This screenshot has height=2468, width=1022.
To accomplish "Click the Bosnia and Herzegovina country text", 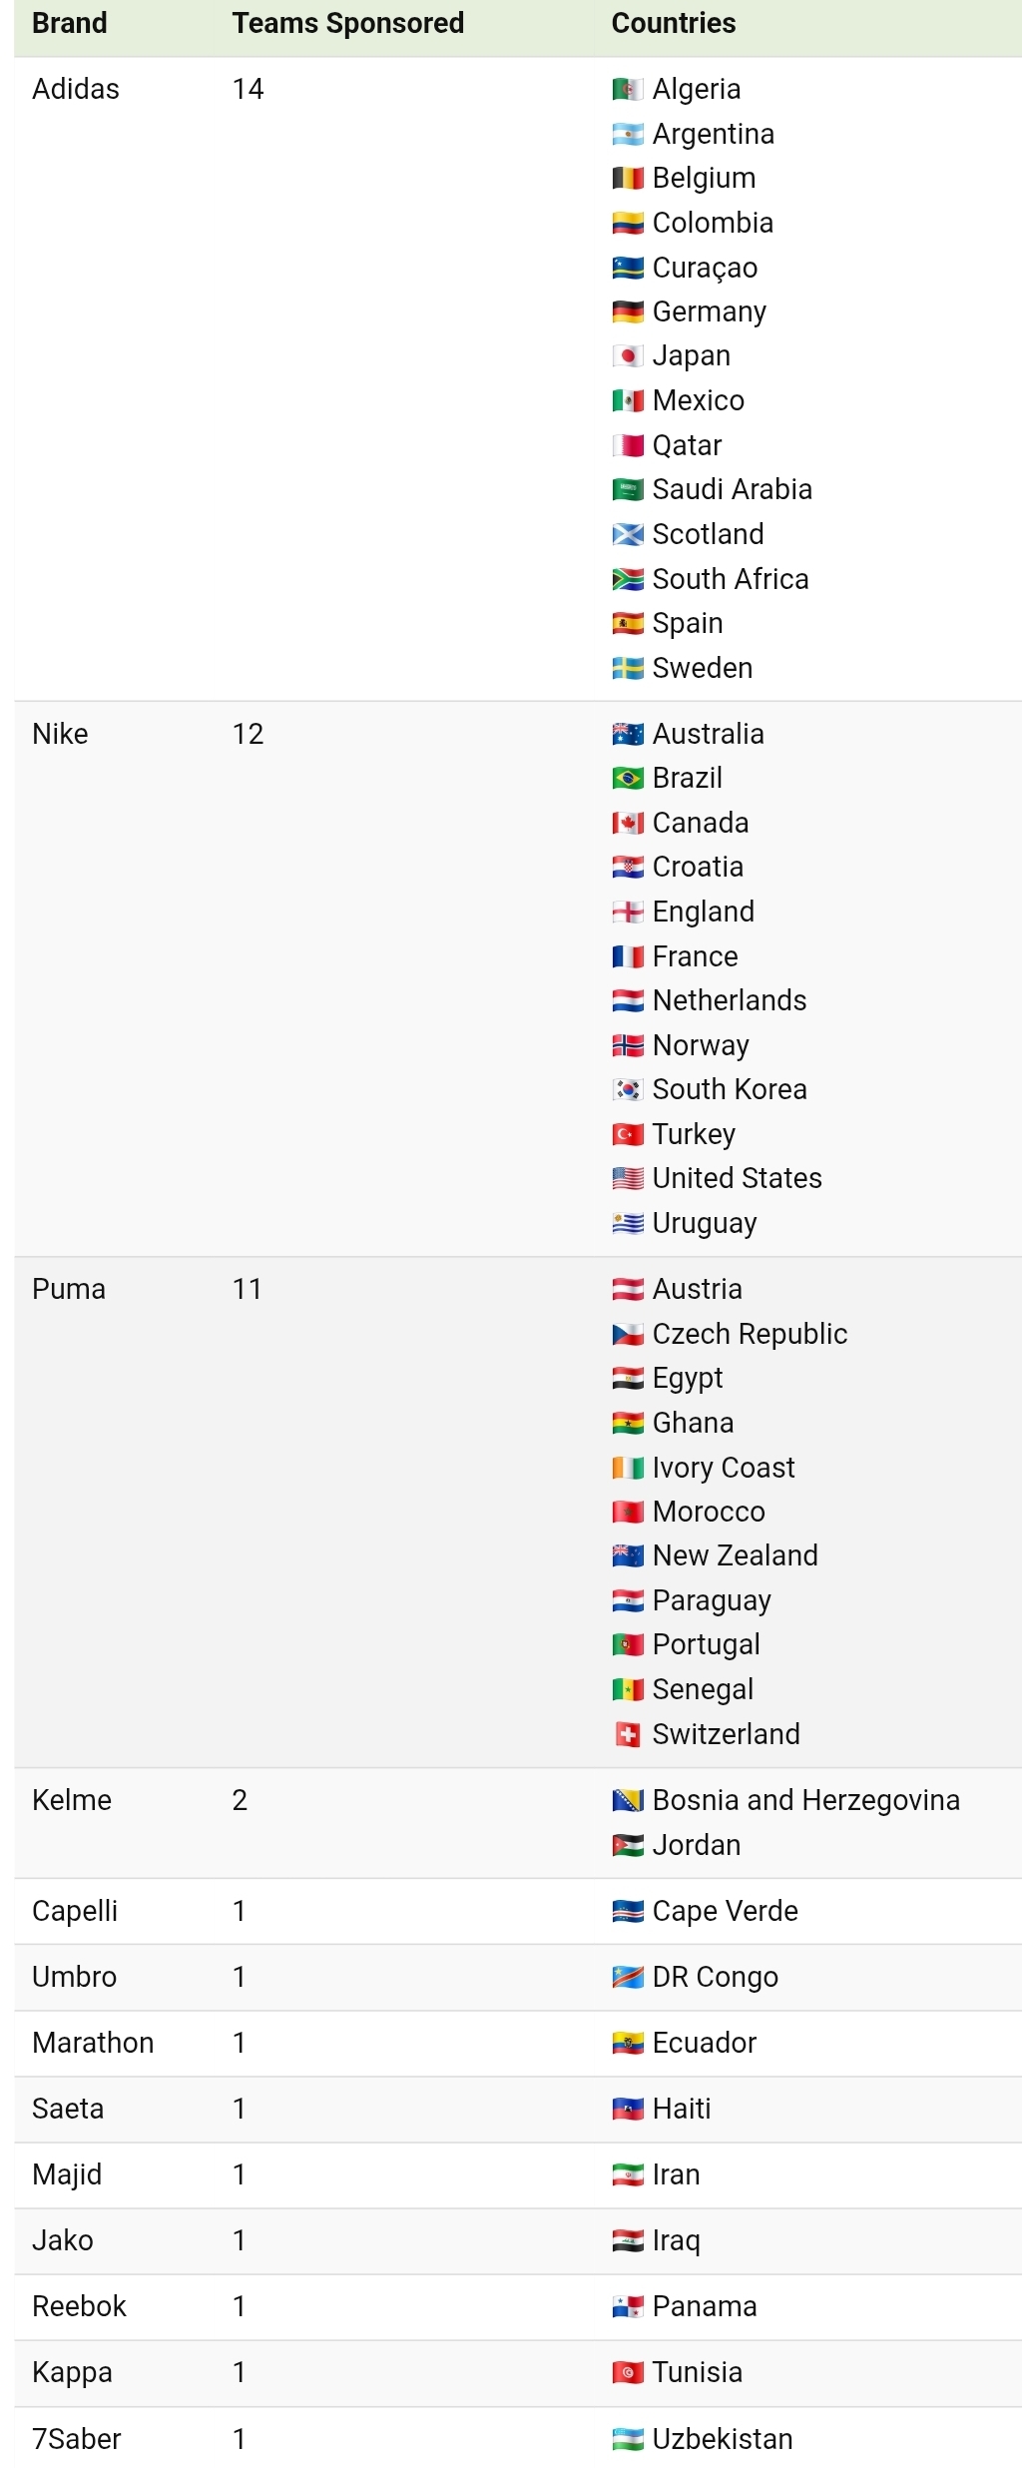I will pos(806,1801).
